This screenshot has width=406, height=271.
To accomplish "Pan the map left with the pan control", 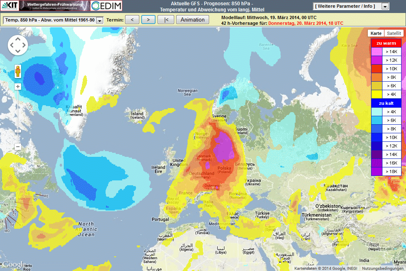I will point(12,45).
